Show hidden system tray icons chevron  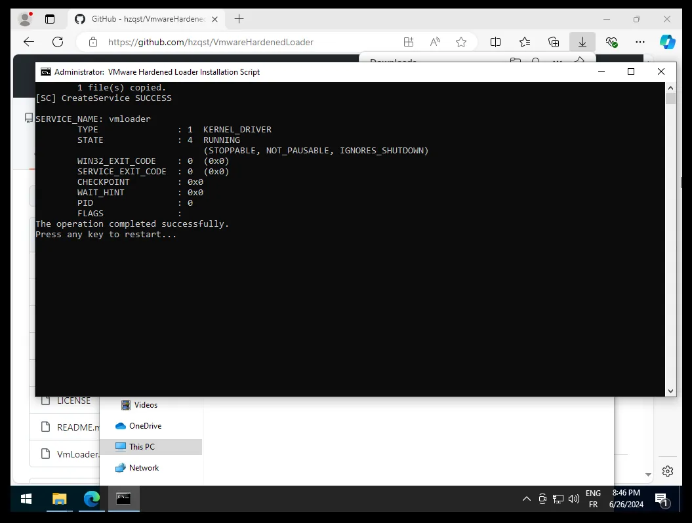pyautogui.click(x=527, y=499)
